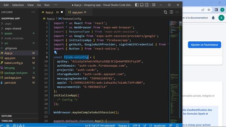
Task: Open Customize Layout icon in title bar
Action: pos(154,5)
